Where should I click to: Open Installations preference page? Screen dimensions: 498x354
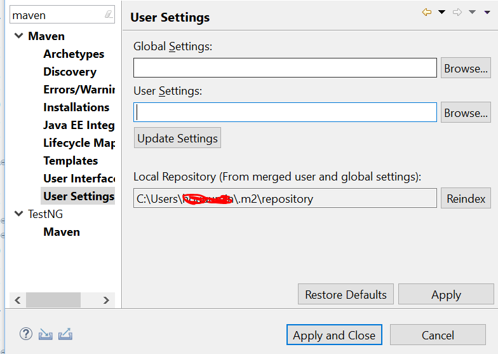pos(76,107)
